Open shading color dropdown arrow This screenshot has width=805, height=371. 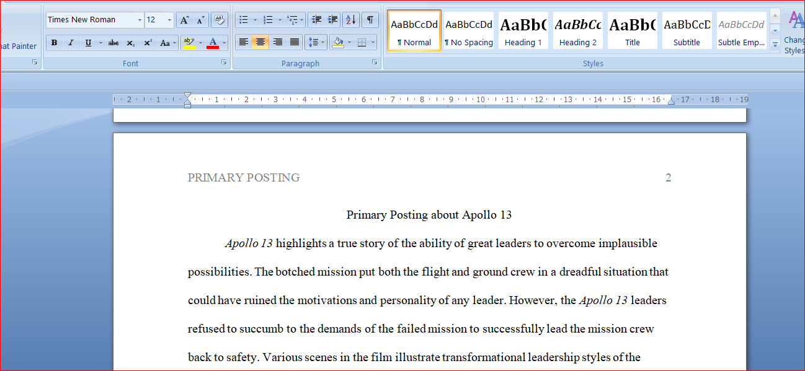point(349,43)
